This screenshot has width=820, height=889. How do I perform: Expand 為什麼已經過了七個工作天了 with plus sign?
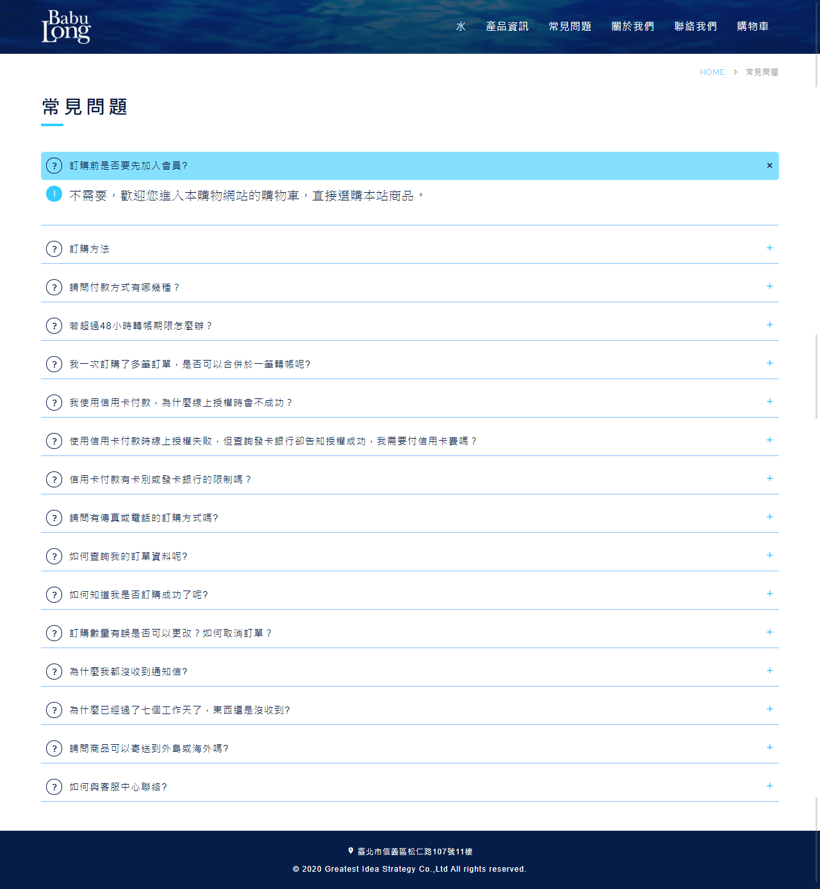pos(769,709)
